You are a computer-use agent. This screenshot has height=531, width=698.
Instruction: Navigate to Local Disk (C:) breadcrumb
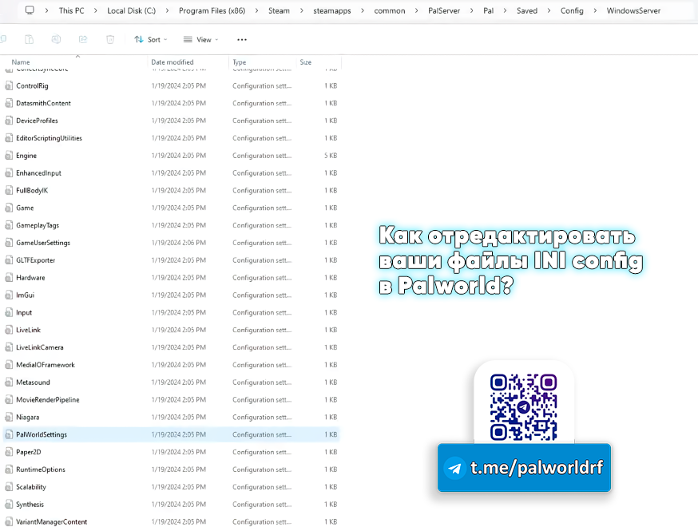pos(131,10)
